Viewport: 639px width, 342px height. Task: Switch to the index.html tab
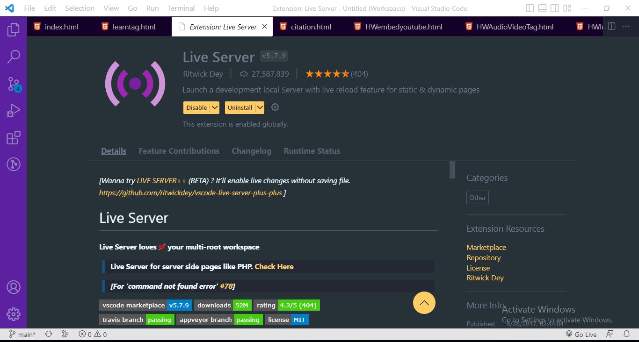[61, 27]
